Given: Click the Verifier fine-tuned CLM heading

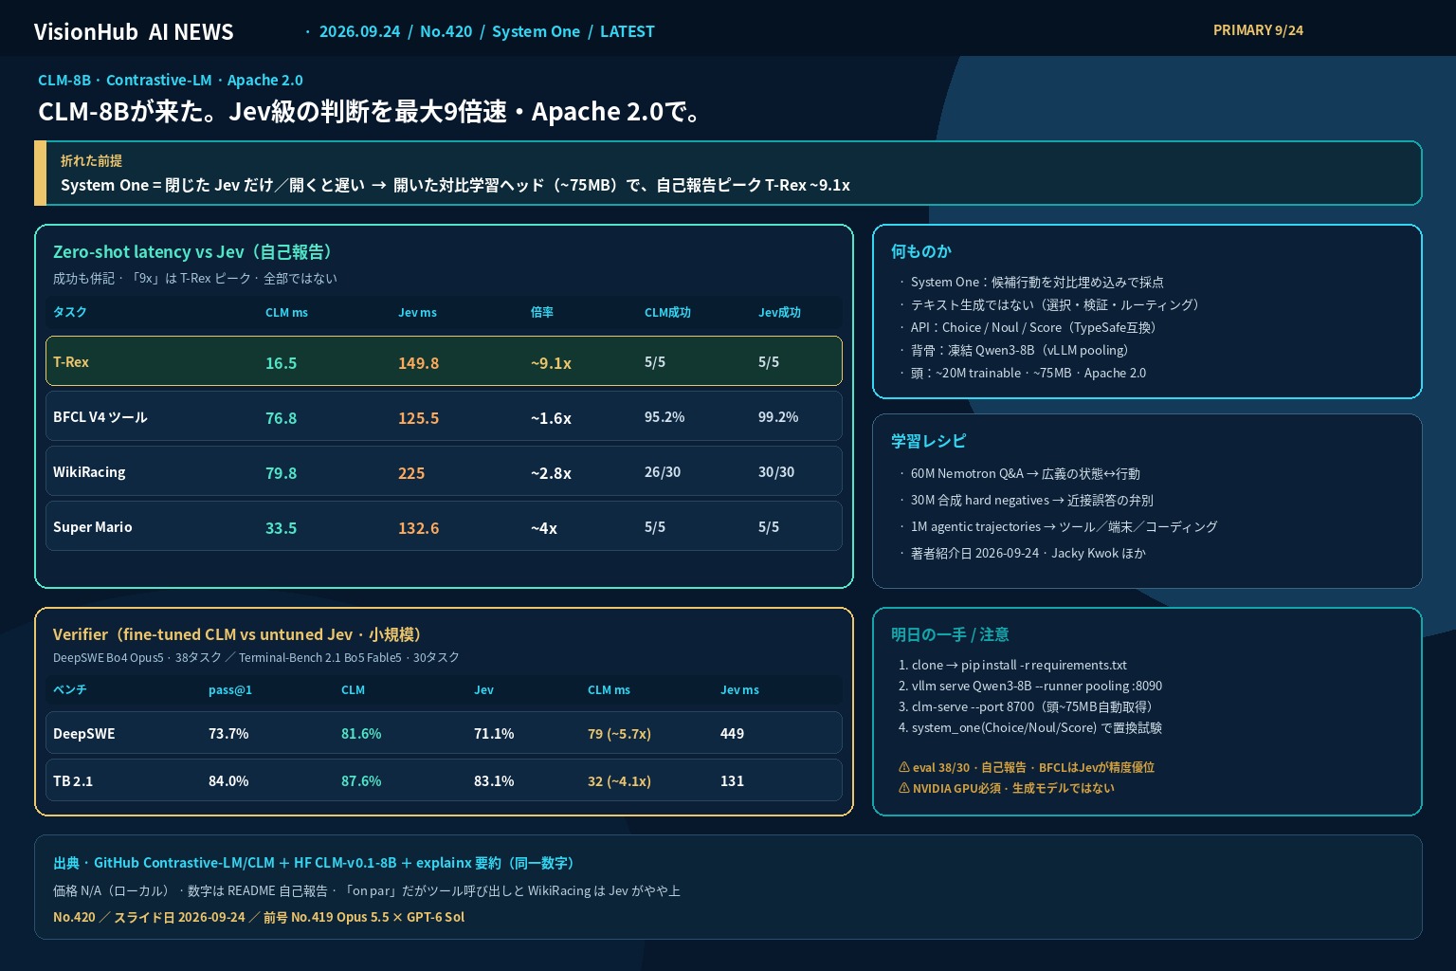Looking at the screenshot, I should pos(240,634).
